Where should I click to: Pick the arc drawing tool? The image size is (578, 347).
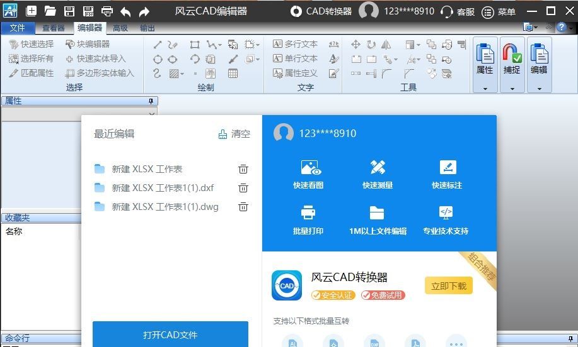(195, 59)
